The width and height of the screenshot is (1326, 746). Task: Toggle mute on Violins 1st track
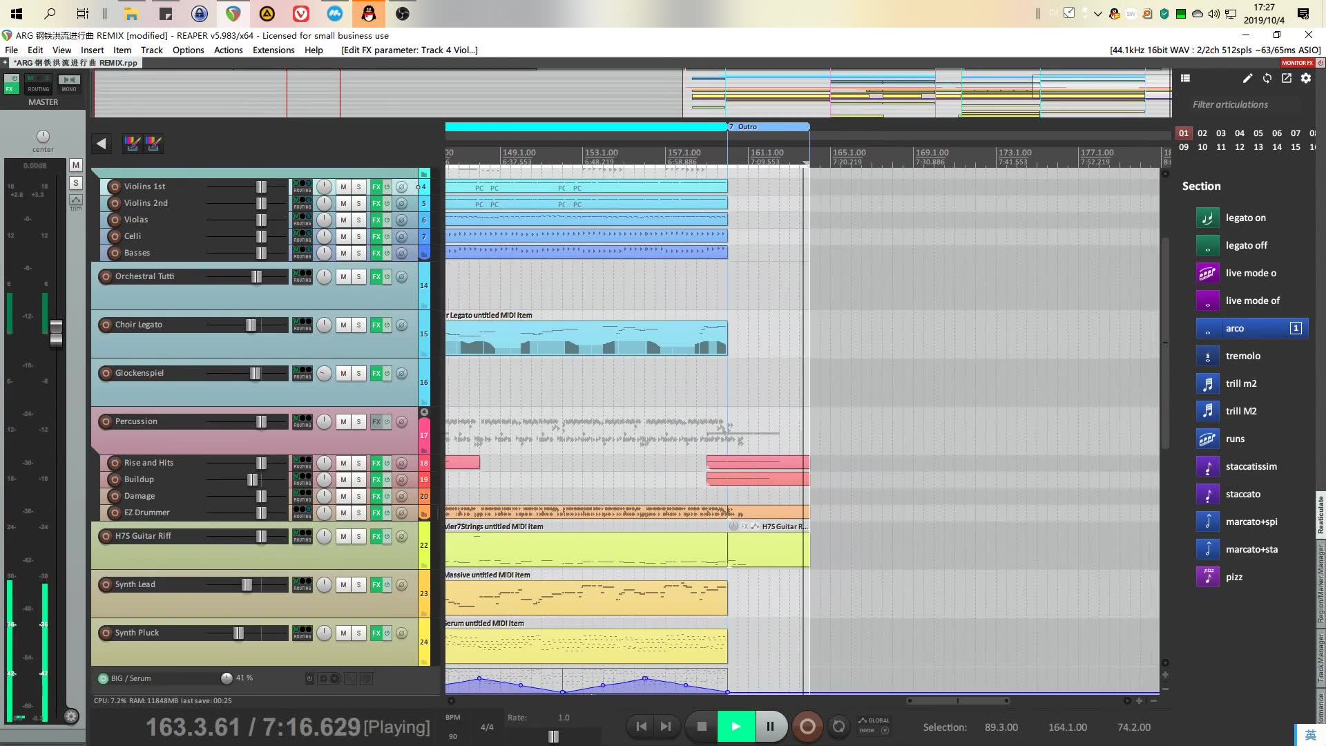[343, 186]
